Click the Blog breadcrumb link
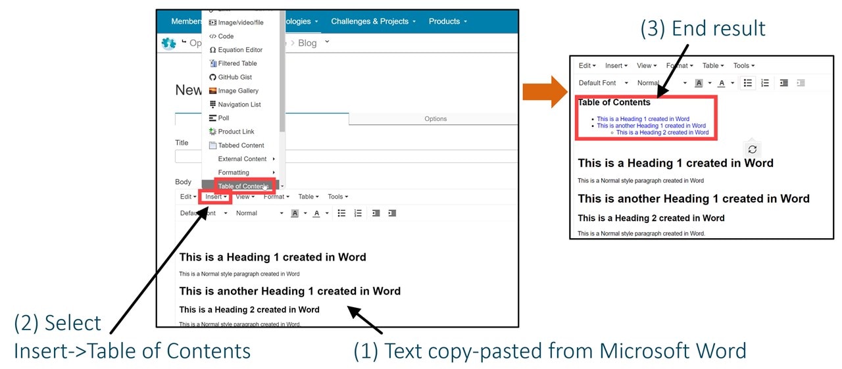This screenshot has height=369, width=842. pyautogui.click(x=307, y=43)
